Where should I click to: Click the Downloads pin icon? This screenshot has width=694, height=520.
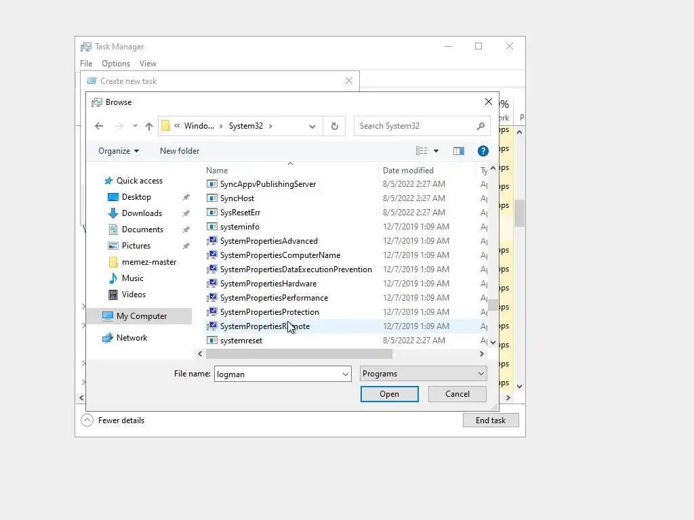tap(186, 213)
